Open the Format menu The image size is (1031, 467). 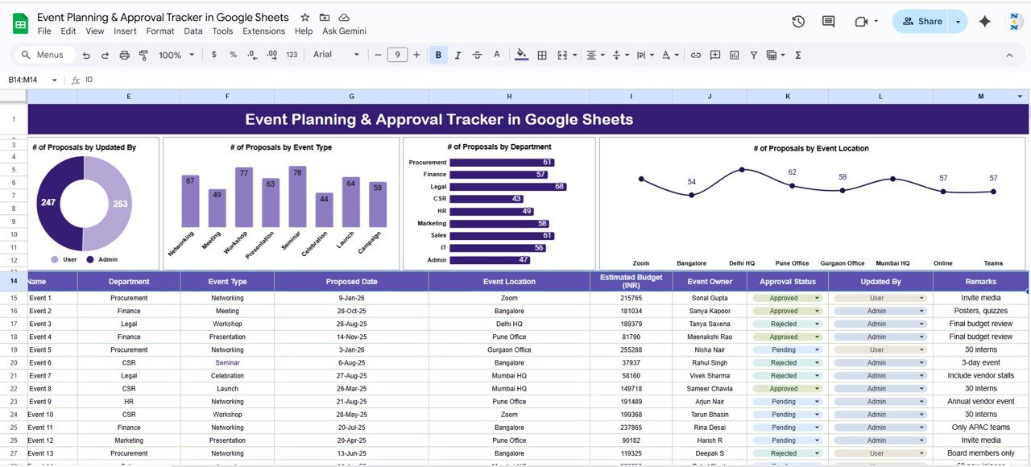[160, 31]
